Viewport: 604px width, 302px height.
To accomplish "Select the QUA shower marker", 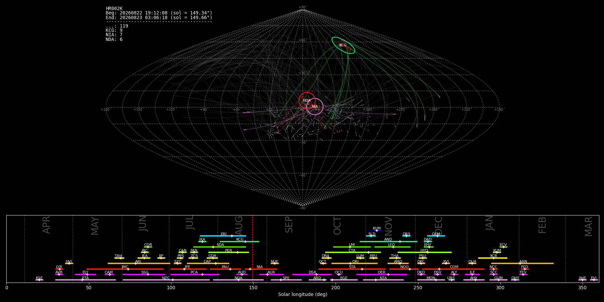I will point(472,263).
